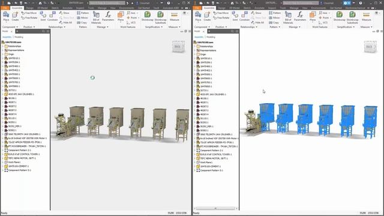Image resolution: width=384 pixels, height=216 pixels.
Task: Click Plane work feature in left window
Action: (x=121, y=16)
